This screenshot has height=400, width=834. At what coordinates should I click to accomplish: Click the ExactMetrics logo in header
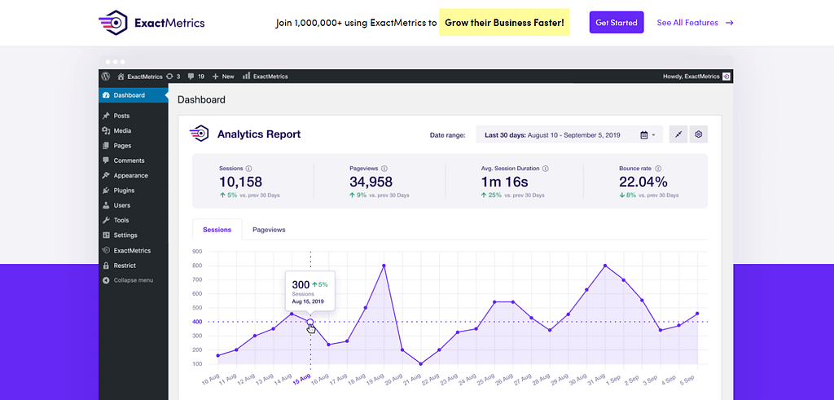(151, 23)
